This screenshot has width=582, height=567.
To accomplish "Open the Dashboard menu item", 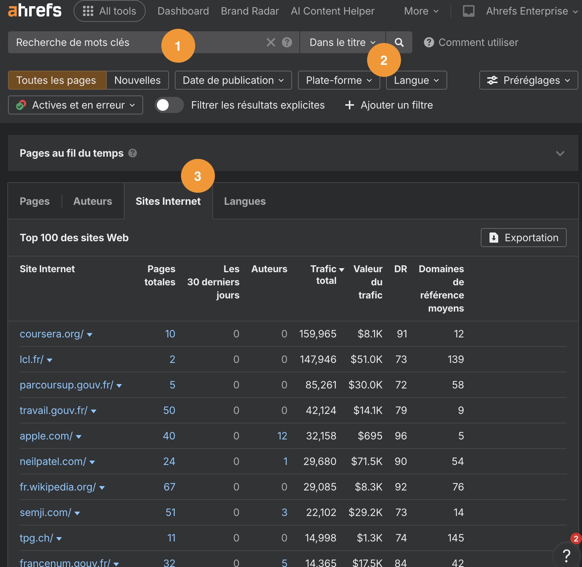I will coord(183,11).
